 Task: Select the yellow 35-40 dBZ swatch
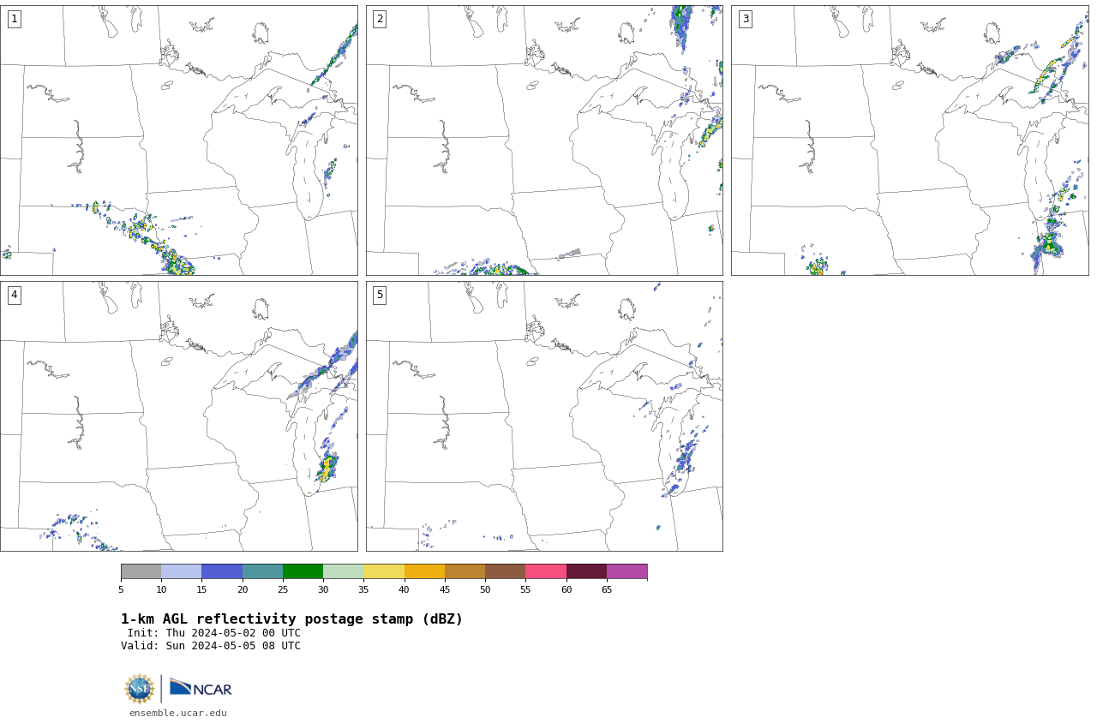(384, 571)
